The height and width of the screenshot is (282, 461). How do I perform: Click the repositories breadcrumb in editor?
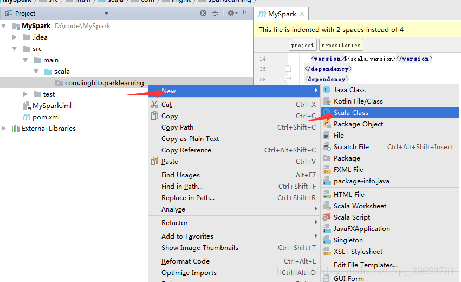[x=341, y=45]
